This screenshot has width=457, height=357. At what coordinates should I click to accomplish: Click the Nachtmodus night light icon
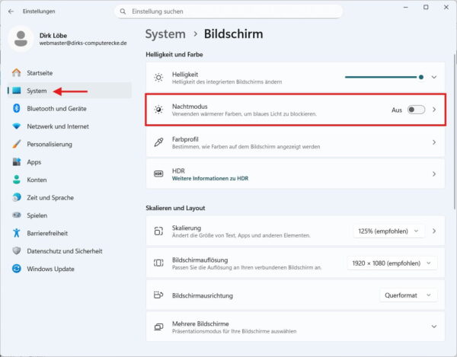click(158, 110)
